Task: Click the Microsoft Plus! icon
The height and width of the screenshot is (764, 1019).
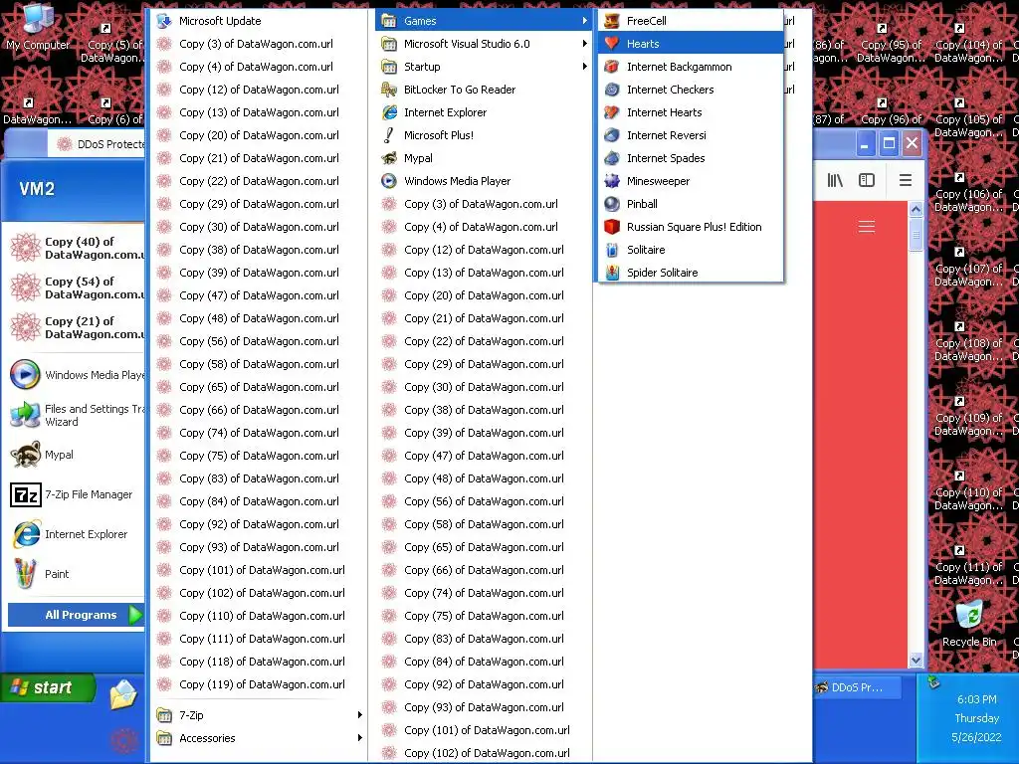Action: tap(389, 135)
